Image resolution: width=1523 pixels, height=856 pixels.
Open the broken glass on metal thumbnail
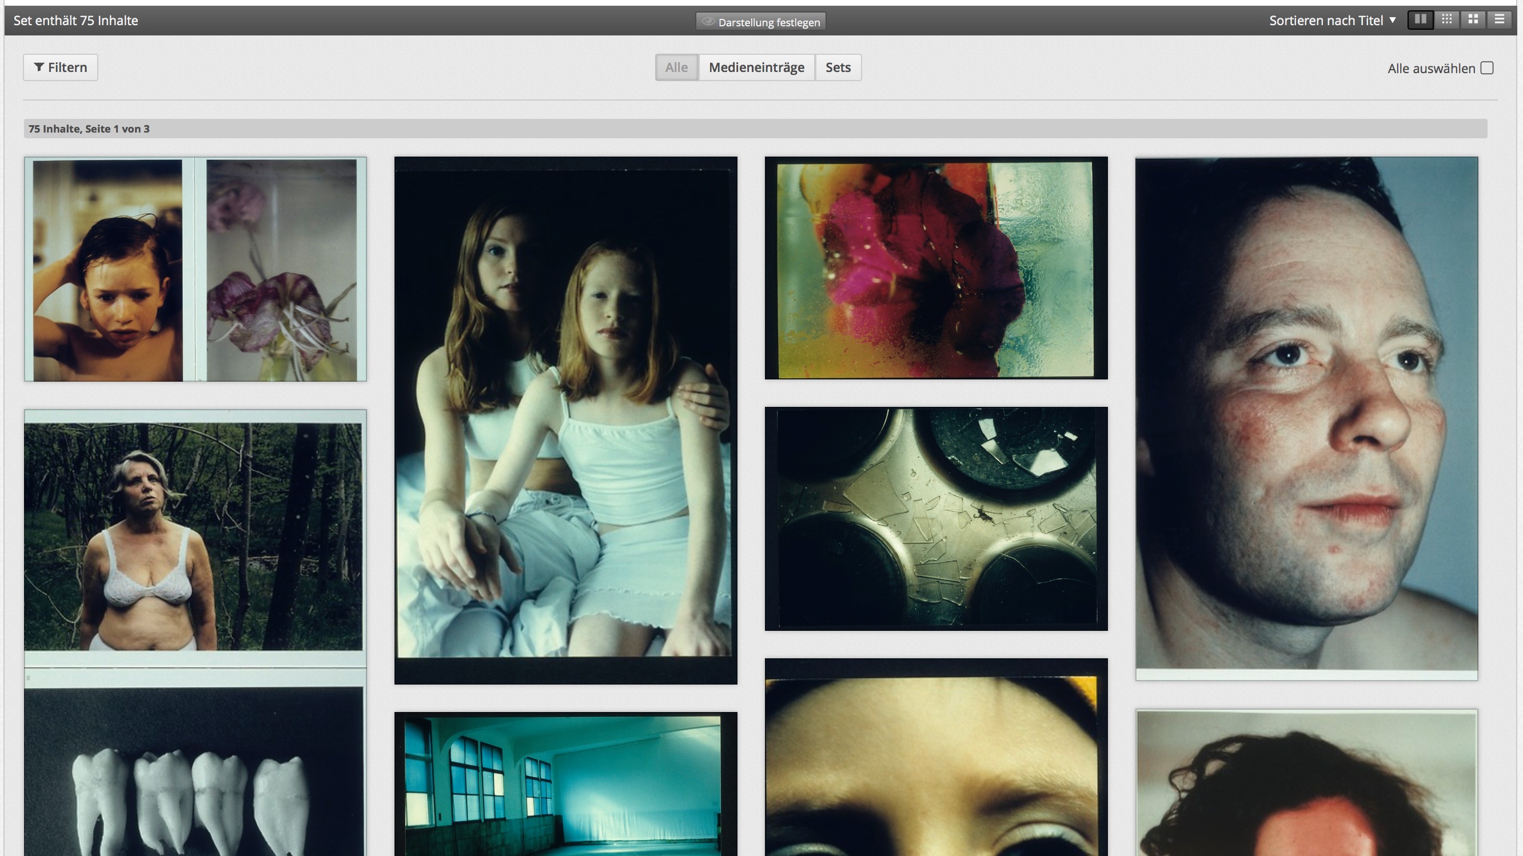(936, 518)
